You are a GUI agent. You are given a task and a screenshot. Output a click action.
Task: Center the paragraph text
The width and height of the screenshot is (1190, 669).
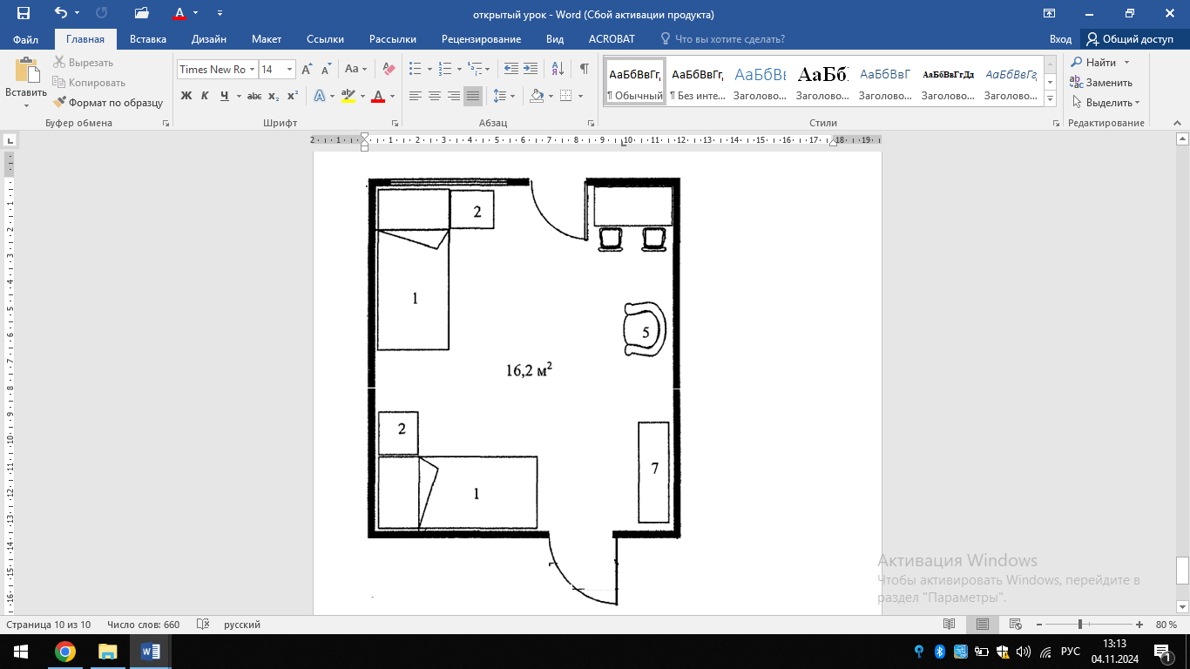(434, 96)
